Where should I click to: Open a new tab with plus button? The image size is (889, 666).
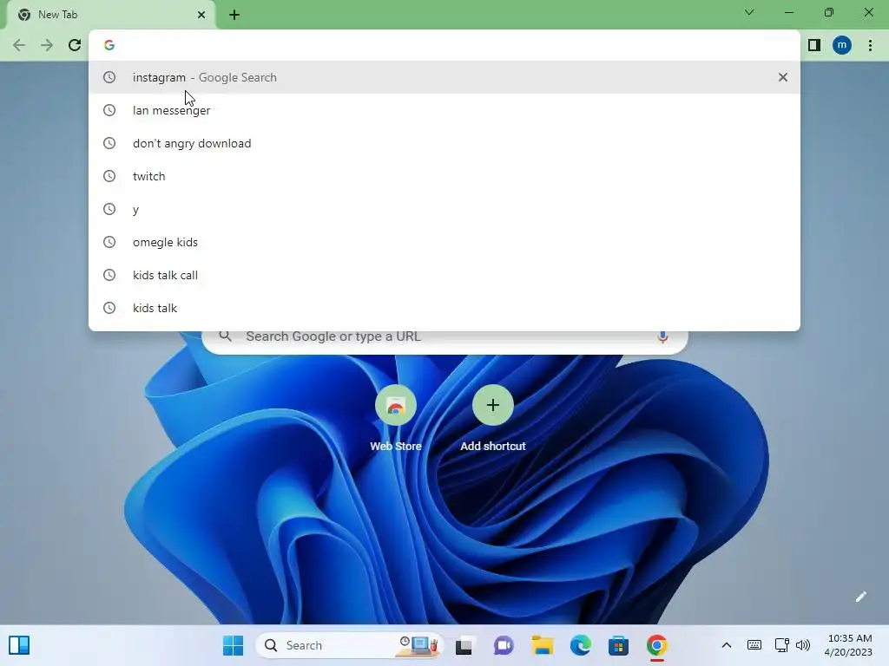(234, 15)
